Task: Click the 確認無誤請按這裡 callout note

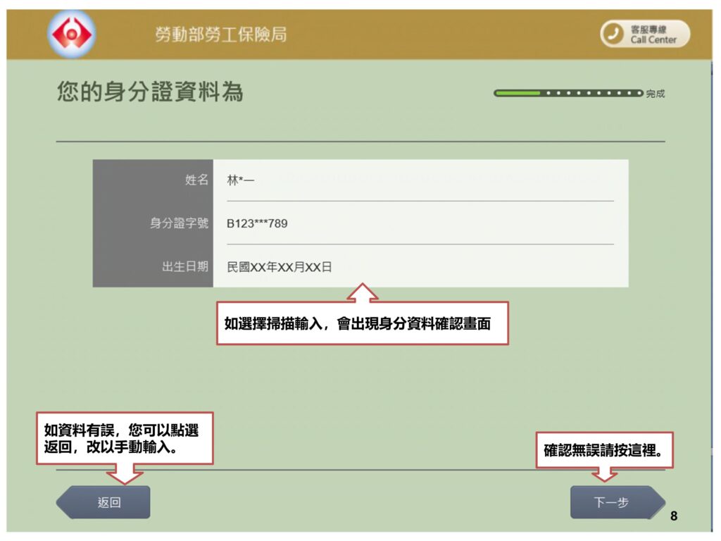Action: 604,451
